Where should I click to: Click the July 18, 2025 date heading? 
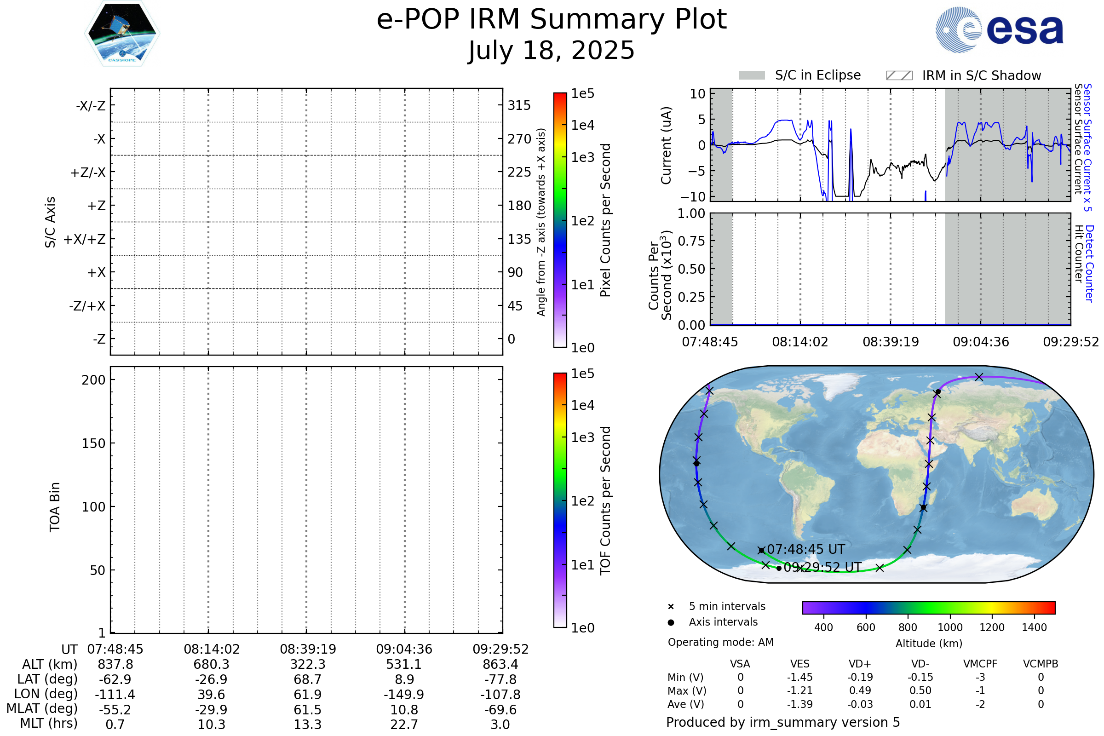coord(552,51)
